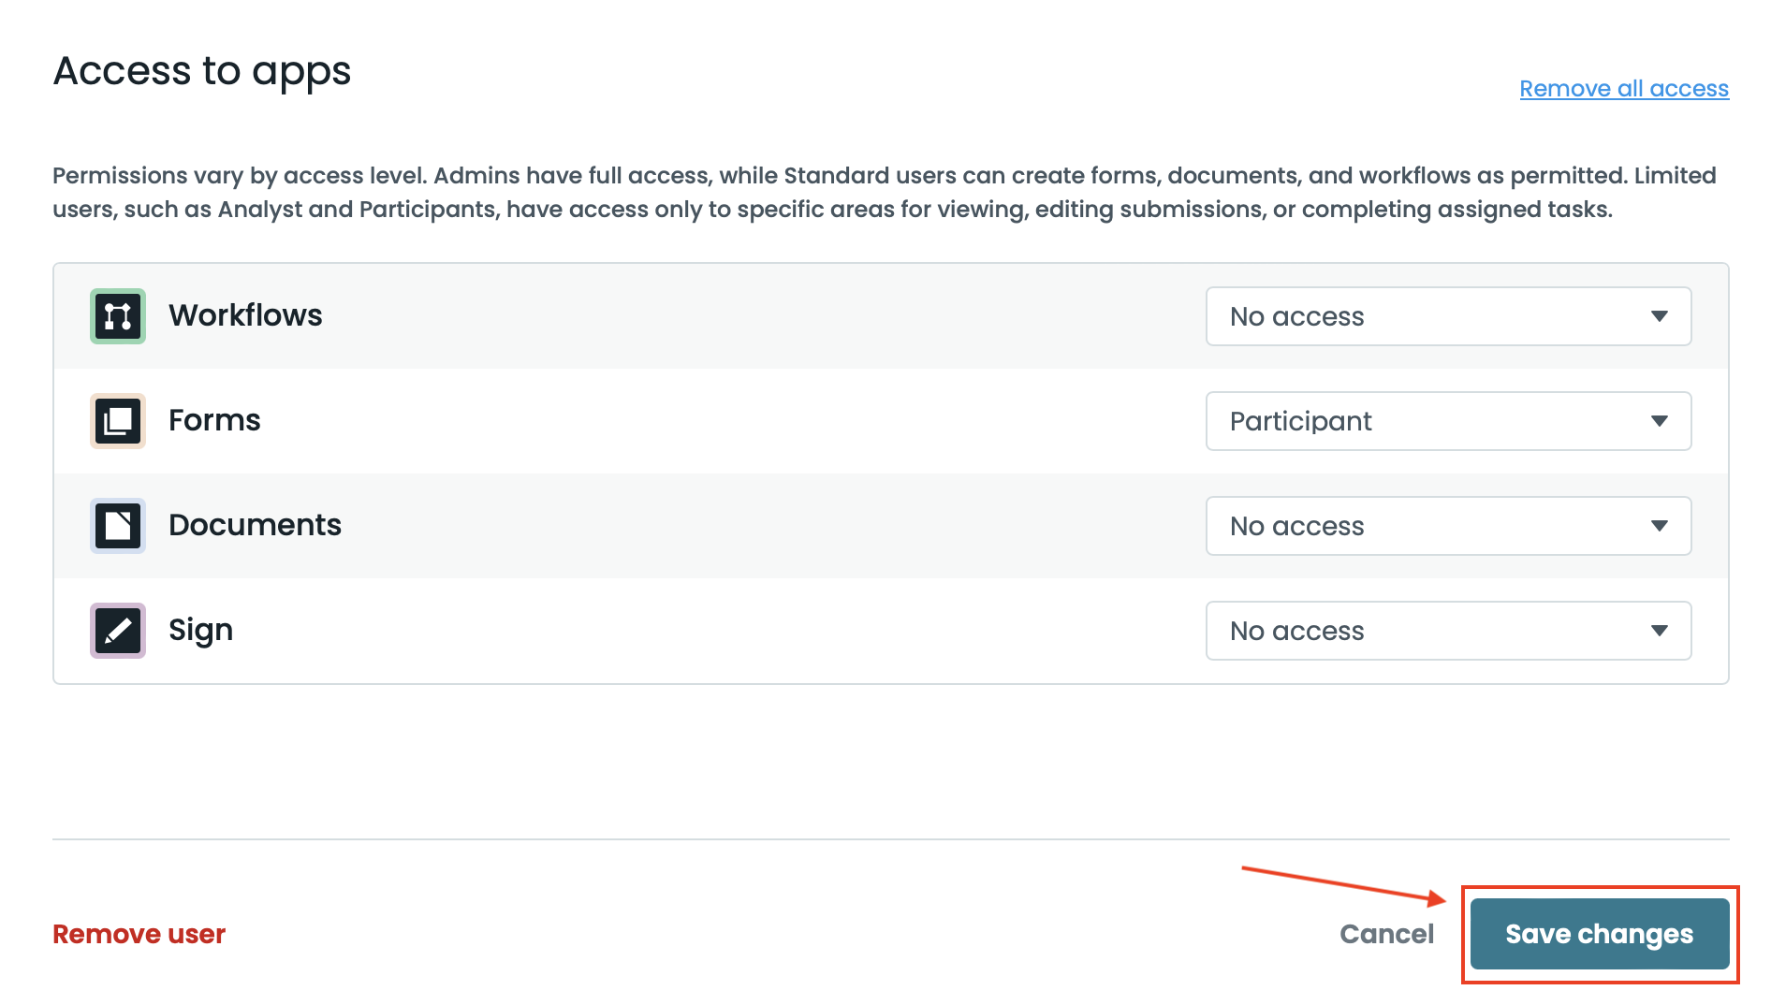Expand the arrow in the Sign row
This screenshot has width=1771, height=1005.
[1660, 631]
